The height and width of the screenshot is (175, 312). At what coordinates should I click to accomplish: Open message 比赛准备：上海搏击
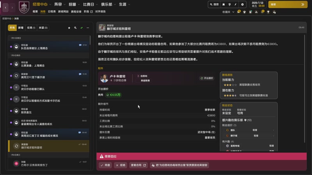48,64
